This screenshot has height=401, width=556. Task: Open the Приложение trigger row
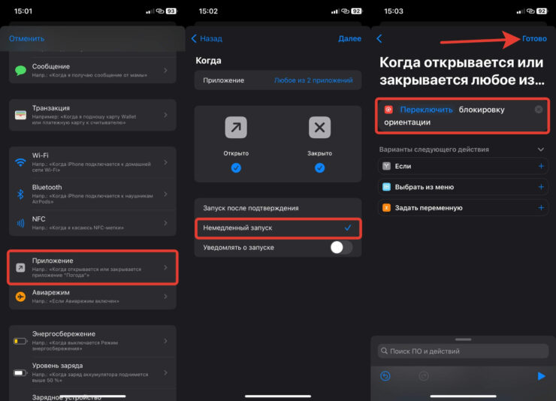(x=93, y=268)
